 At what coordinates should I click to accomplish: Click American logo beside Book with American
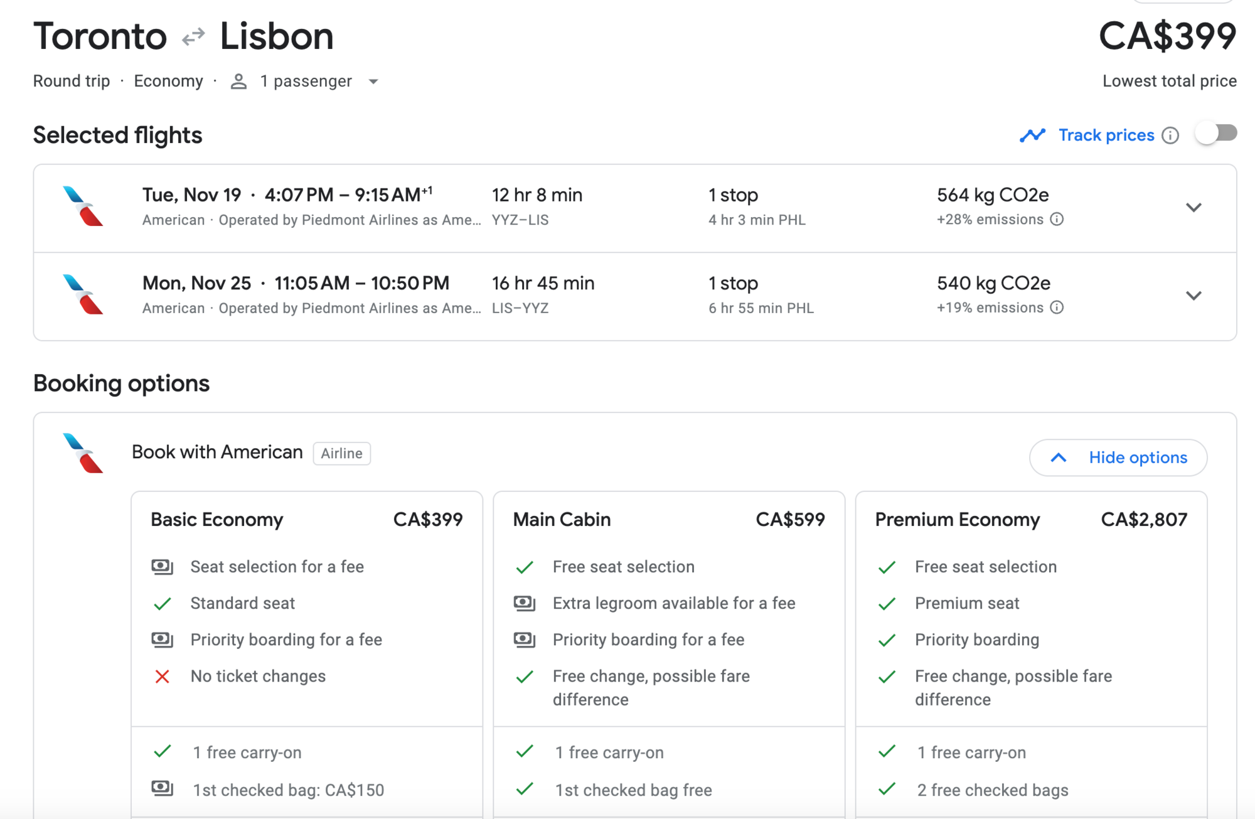83,453
